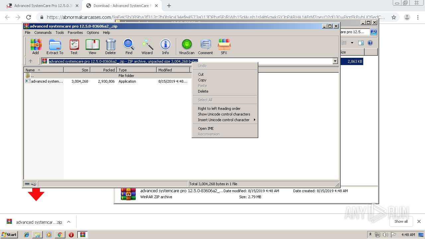Screen dimensions: 425x239
Task: Choose Delete from the context menu
Action: (x=225, y=91)
